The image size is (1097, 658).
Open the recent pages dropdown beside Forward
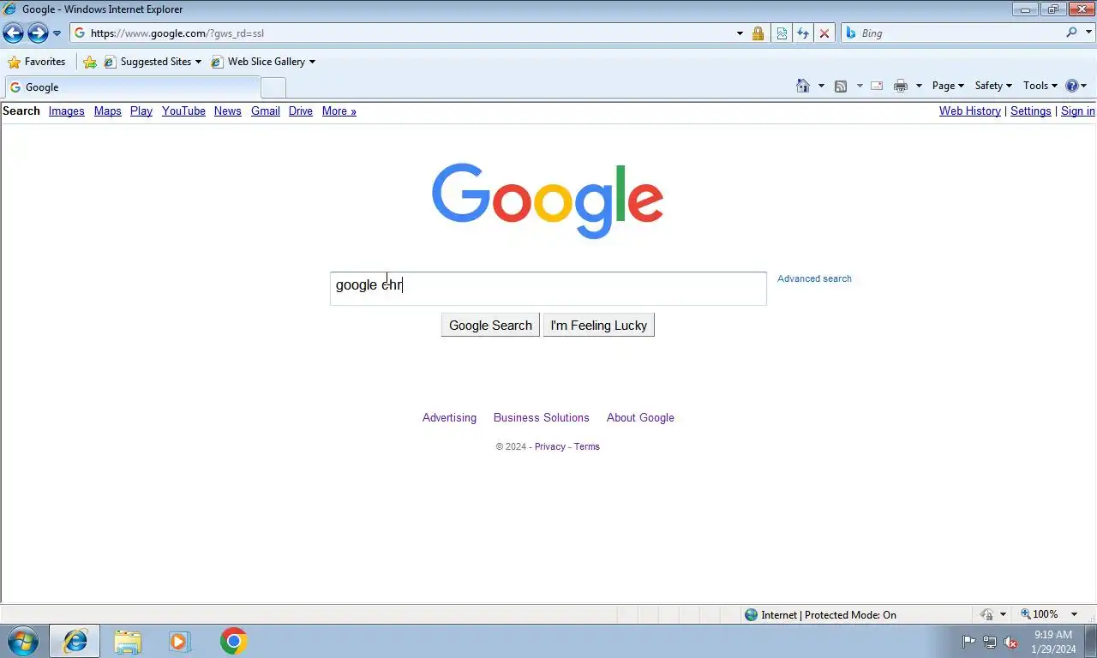click(x=57, y=33)
